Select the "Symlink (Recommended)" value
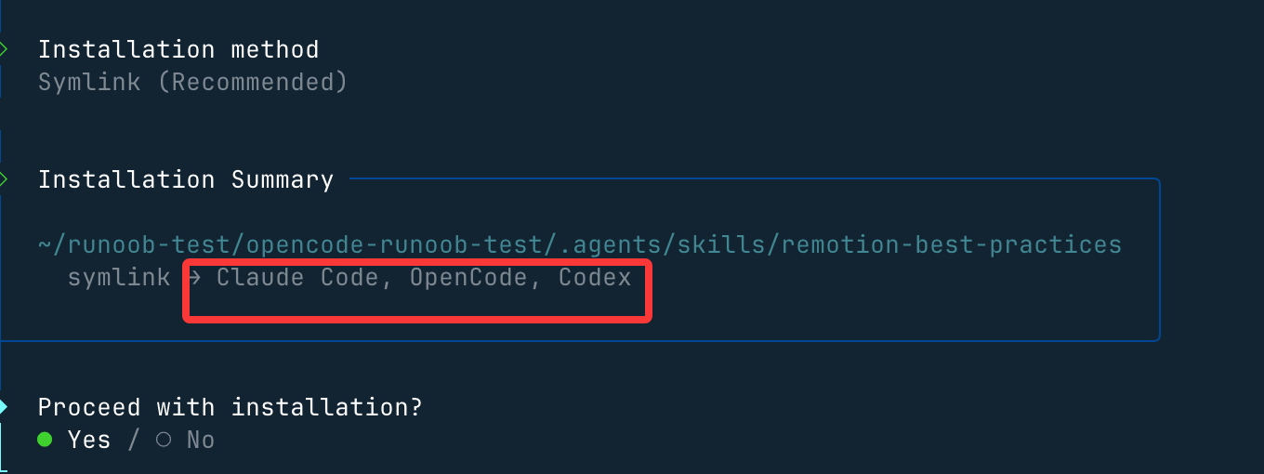The image size is (1264, 474). 192,83
